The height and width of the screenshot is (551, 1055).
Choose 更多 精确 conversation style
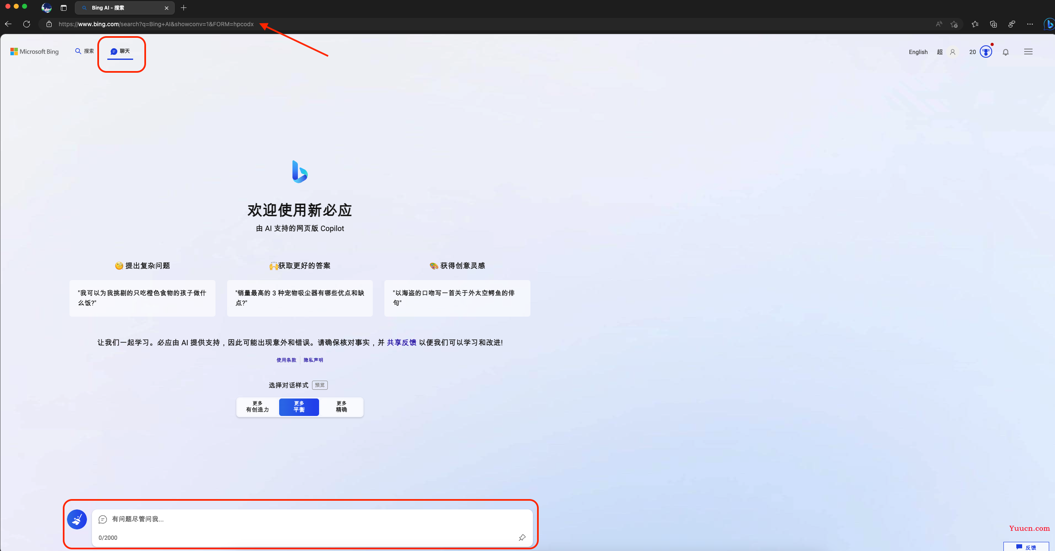pos(342,407)
